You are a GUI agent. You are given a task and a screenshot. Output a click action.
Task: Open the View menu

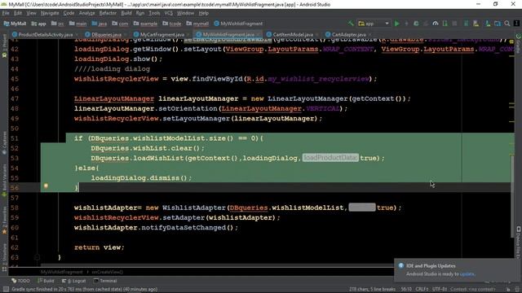tap(31, 13)
